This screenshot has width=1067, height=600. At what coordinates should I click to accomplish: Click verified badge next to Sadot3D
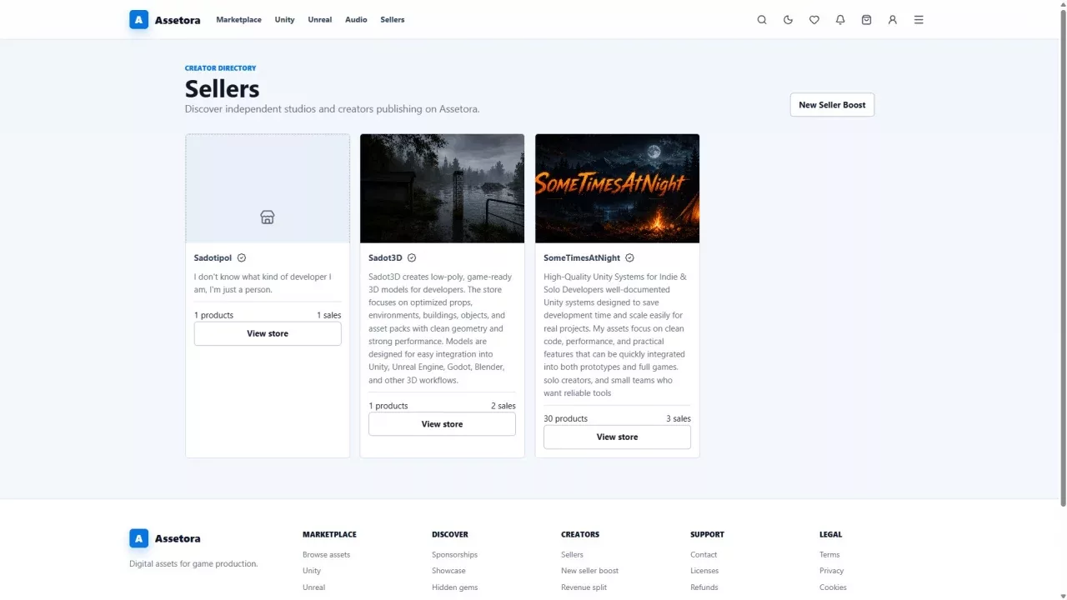point(412,258)
